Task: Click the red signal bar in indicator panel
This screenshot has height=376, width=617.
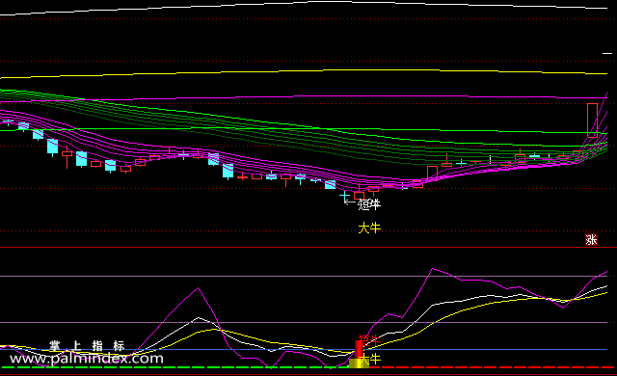Action: click(359, 349)
